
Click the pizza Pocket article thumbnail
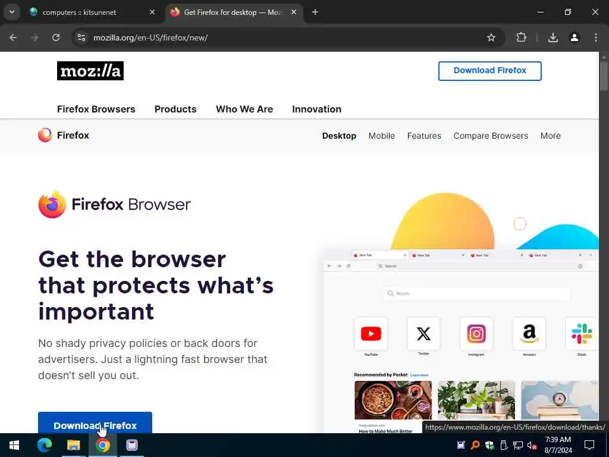click(x=393, y=400)
